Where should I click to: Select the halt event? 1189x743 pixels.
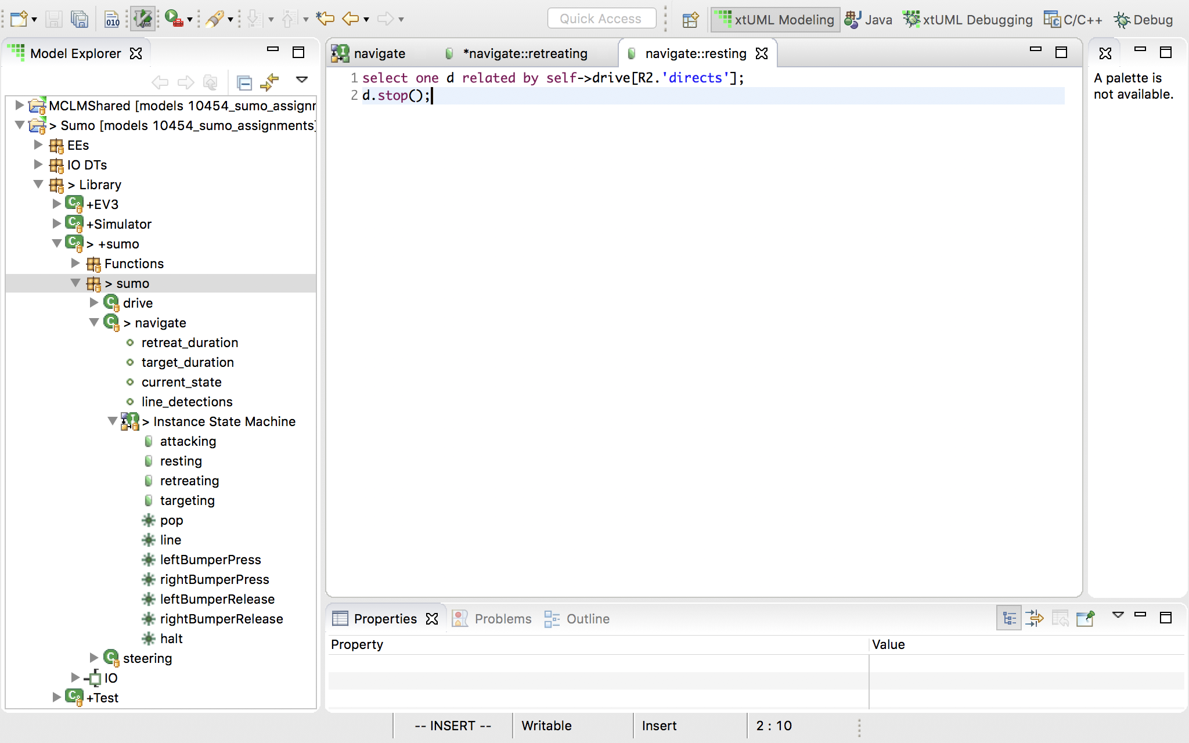pos(171,639)
